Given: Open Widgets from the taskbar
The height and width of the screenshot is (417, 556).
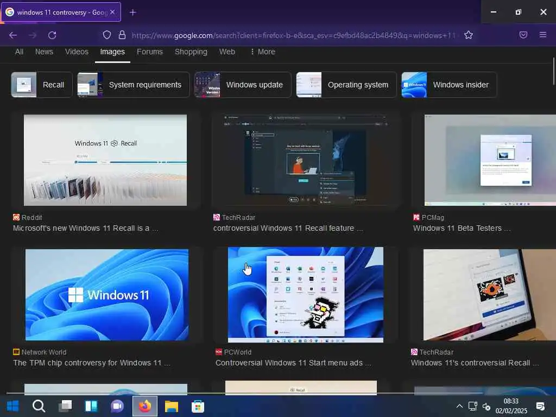Looking at the screenshot, I should coord(91,406).
